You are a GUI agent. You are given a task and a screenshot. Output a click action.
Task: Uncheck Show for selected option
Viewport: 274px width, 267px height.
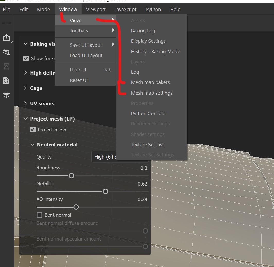(26, 58)
